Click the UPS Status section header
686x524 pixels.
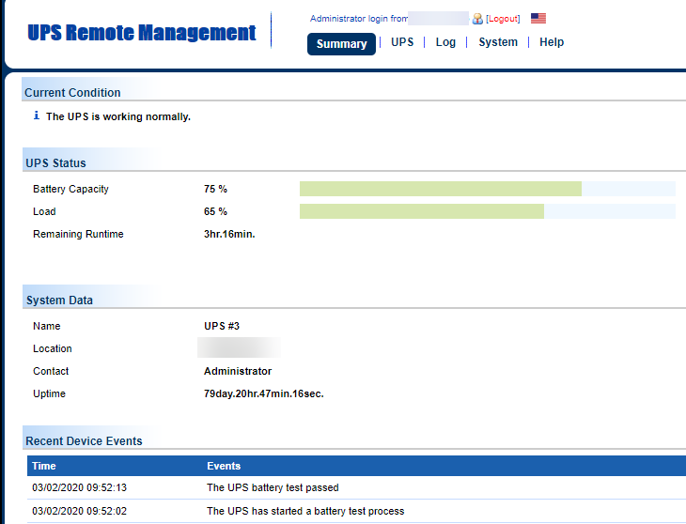pyautogui.click(x=55, y=163)
